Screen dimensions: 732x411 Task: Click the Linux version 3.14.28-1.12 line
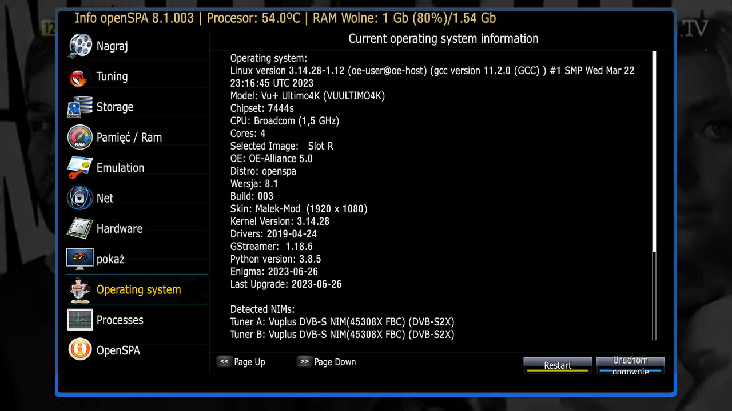click(432, 76)
